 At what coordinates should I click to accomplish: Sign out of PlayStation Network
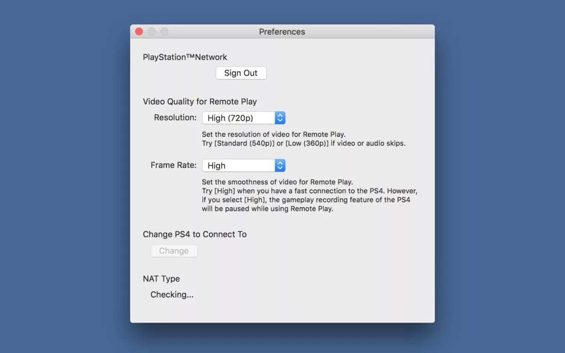241,73
